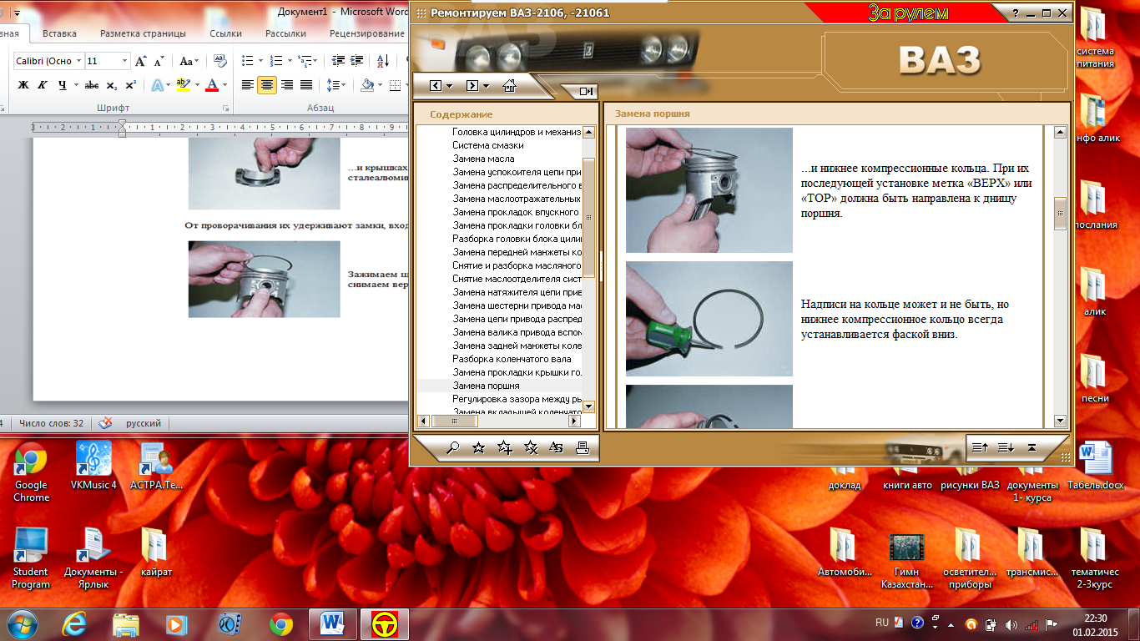The image size is (1140, 641).
Task: Click the русский language indicator in Word
Action: coord(144,423)
